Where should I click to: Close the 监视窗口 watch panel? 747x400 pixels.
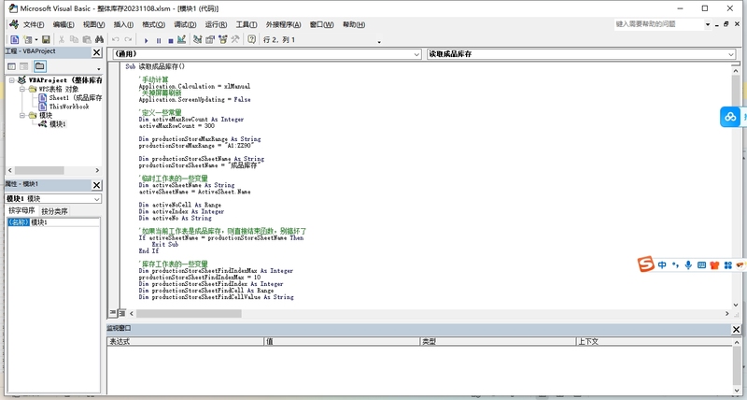coord(736,330)
